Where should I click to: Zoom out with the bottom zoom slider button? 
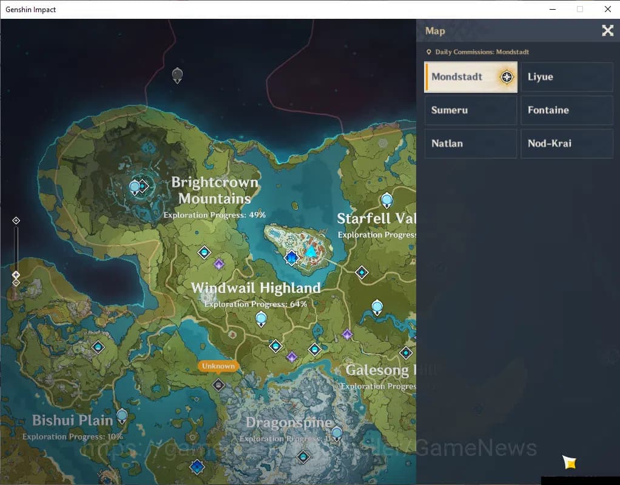[16, 283]
